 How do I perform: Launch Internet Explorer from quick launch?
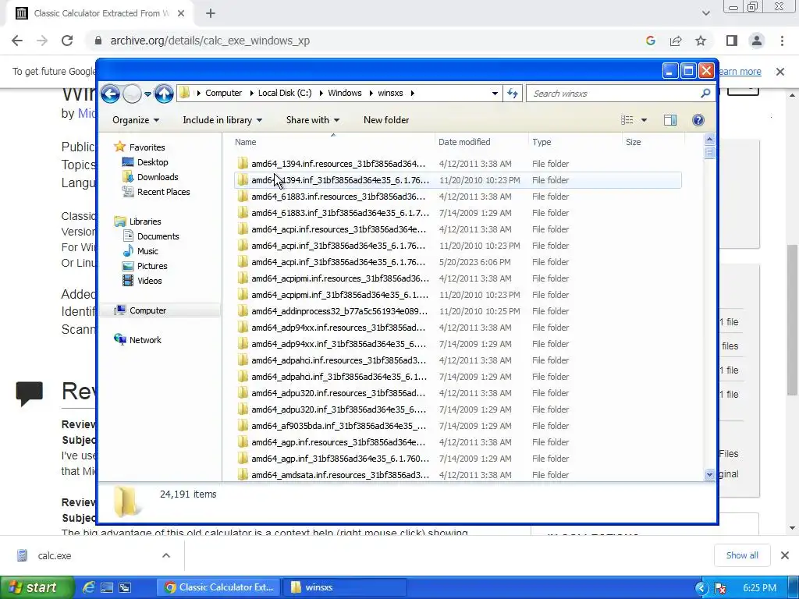click(89, 587)
